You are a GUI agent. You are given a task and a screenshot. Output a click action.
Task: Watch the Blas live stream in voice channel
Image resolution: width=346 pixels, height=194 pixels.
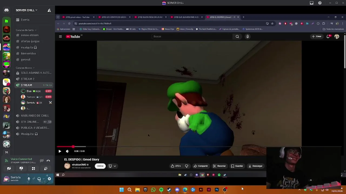click(x=48, y=91)
